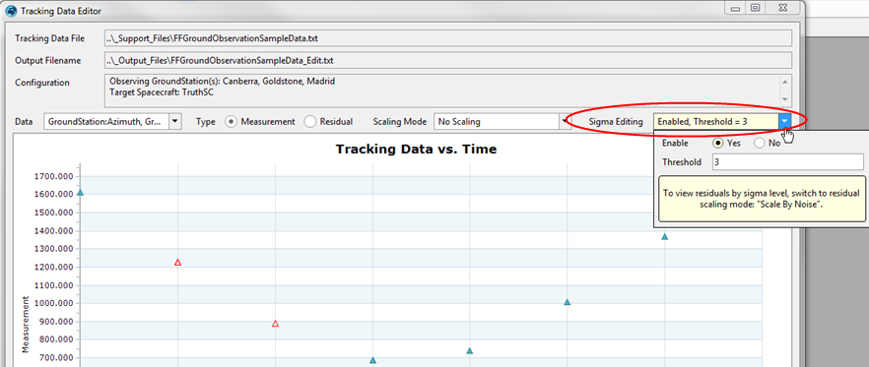The height and width of the screenshot is (367, 869).
Task: Select the teal data point near 1400
Action: pyautogui.click(x=665, y=237)
